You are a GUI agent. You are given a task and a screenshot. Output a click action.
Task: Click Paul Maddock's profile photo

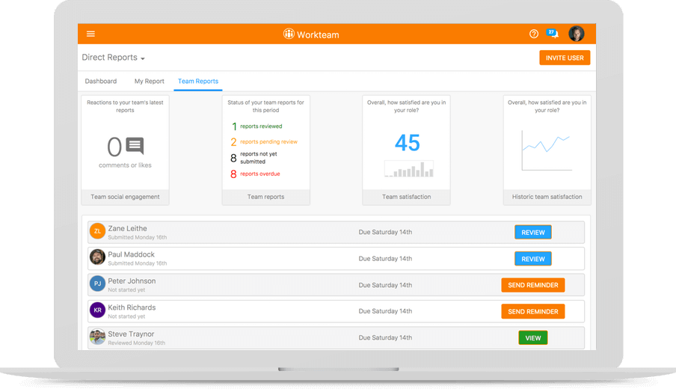click(97, 257)
